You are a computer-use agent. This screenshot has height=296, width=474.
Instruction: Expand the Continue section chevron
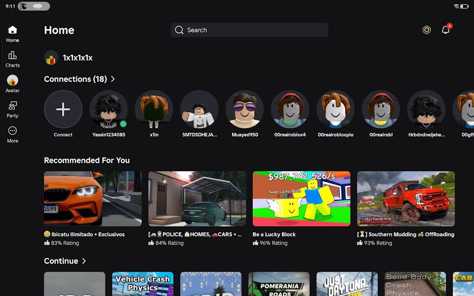pos(84,261)
